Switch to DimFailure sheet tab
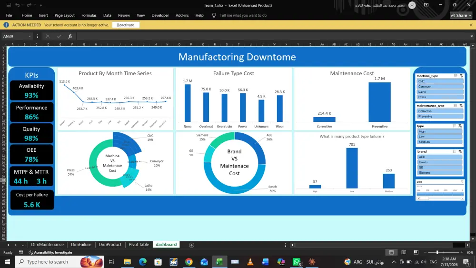This screenshot has width=476, height=268. coord(81,244)
